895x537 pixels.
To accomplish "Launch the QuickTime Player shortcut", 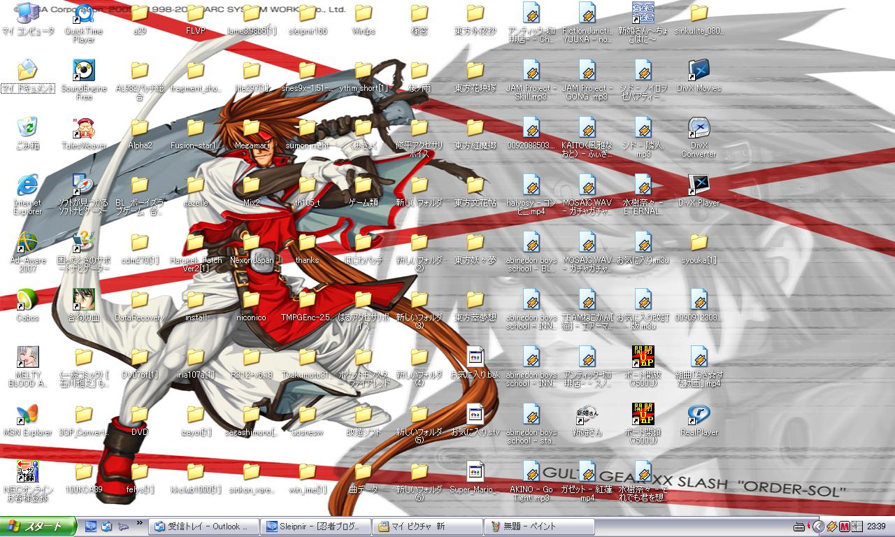I will point(84,22).
